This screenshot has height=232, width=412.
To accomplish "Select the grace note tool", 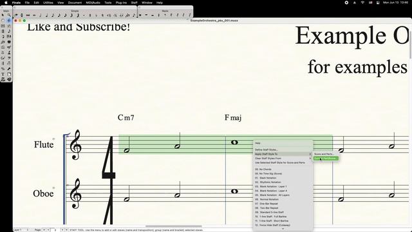I will click(x=134, y=15).
